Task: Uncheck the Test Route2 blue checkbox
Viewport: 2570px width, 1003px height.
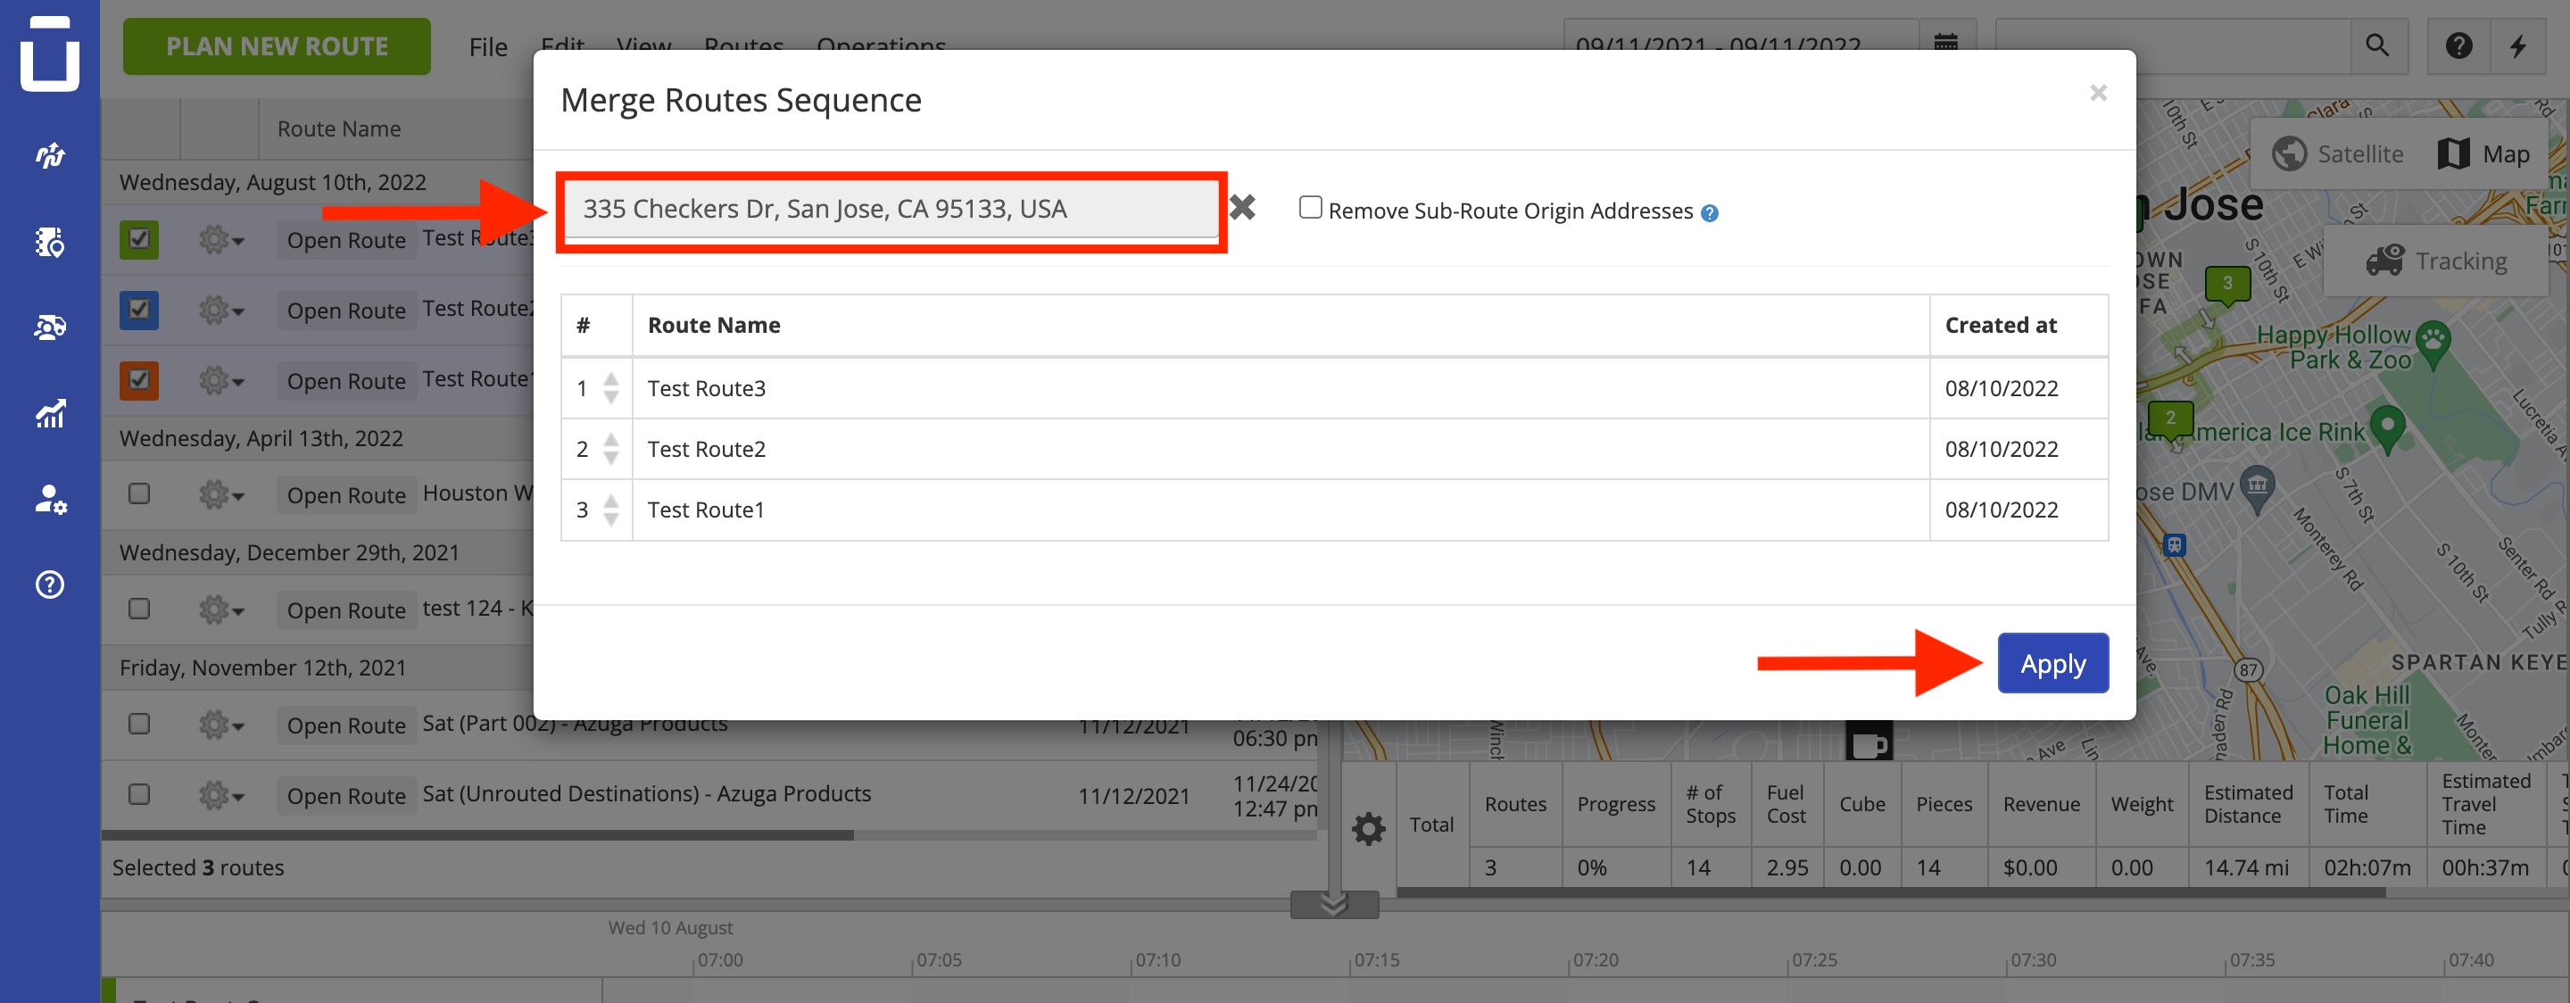Action: pos(140,310)
